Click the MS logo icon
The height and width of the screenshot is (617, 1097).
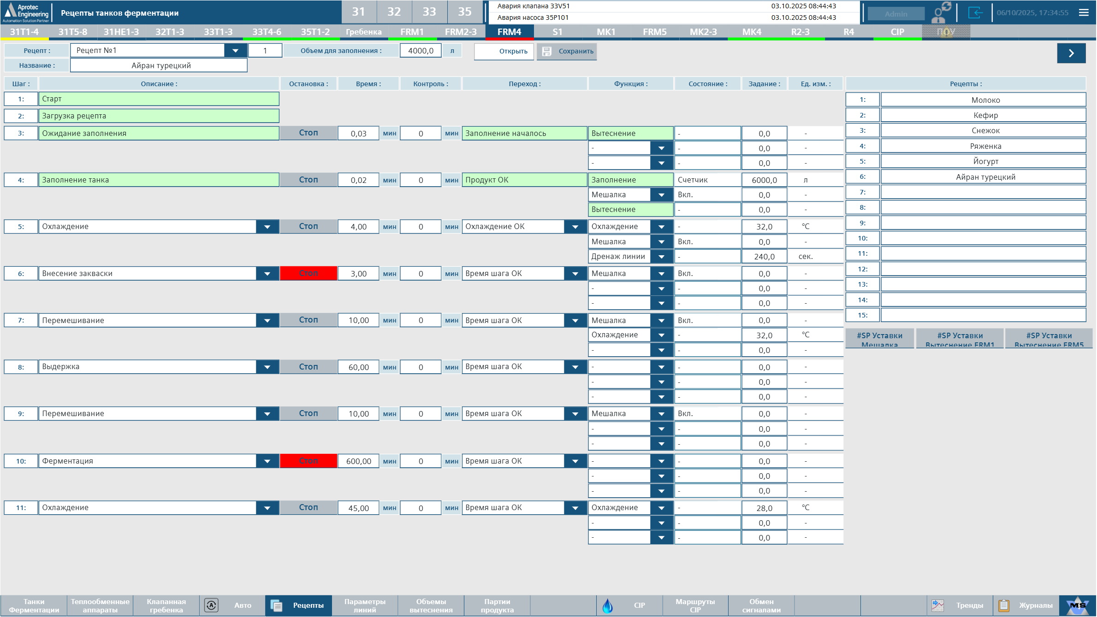click(1077, 605)
